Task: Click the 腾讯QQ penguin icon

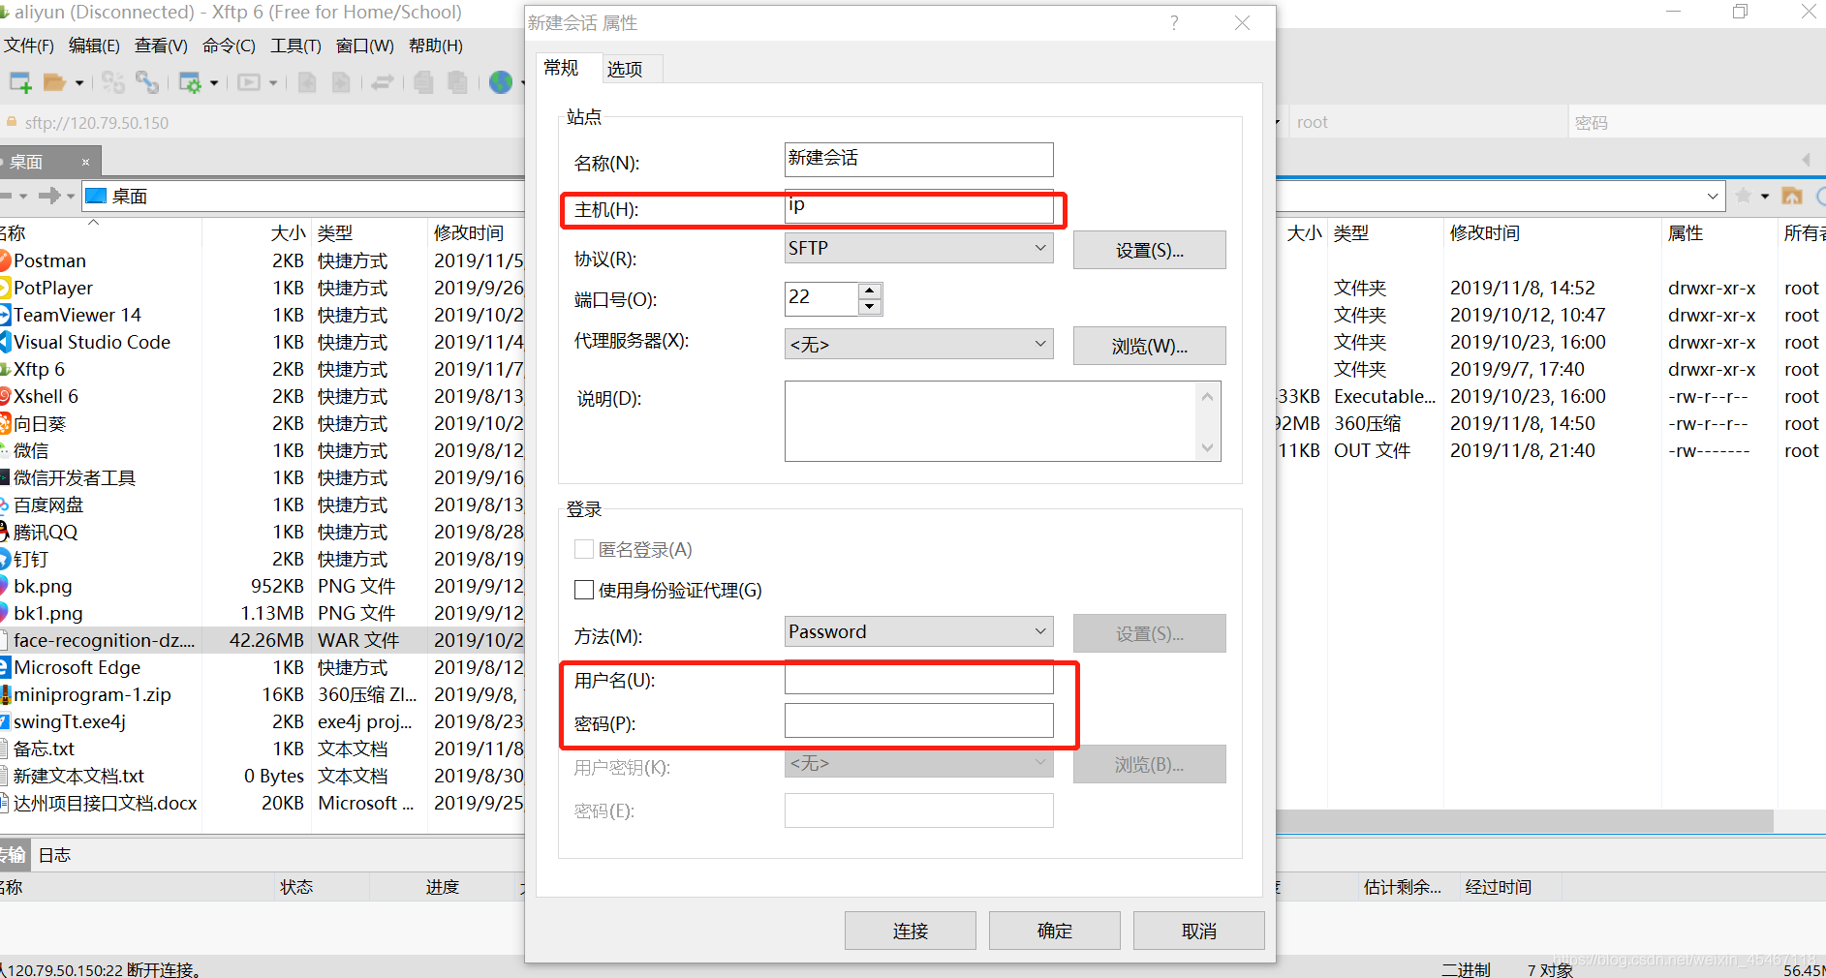Action: (x=5, y=532)
